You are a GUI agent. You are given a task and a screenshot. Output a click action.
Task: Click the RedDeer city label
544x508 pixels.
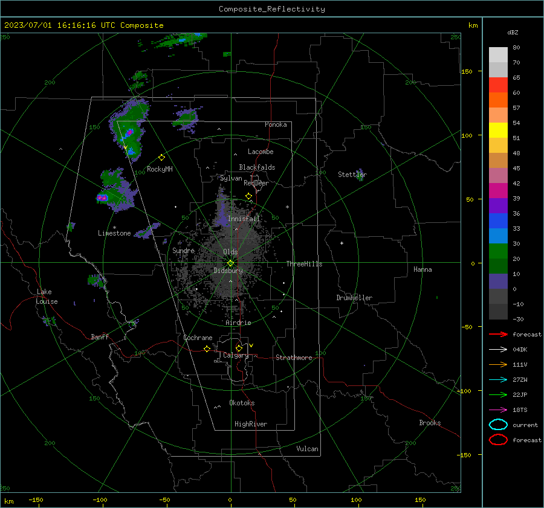click(x=256, y=183)
